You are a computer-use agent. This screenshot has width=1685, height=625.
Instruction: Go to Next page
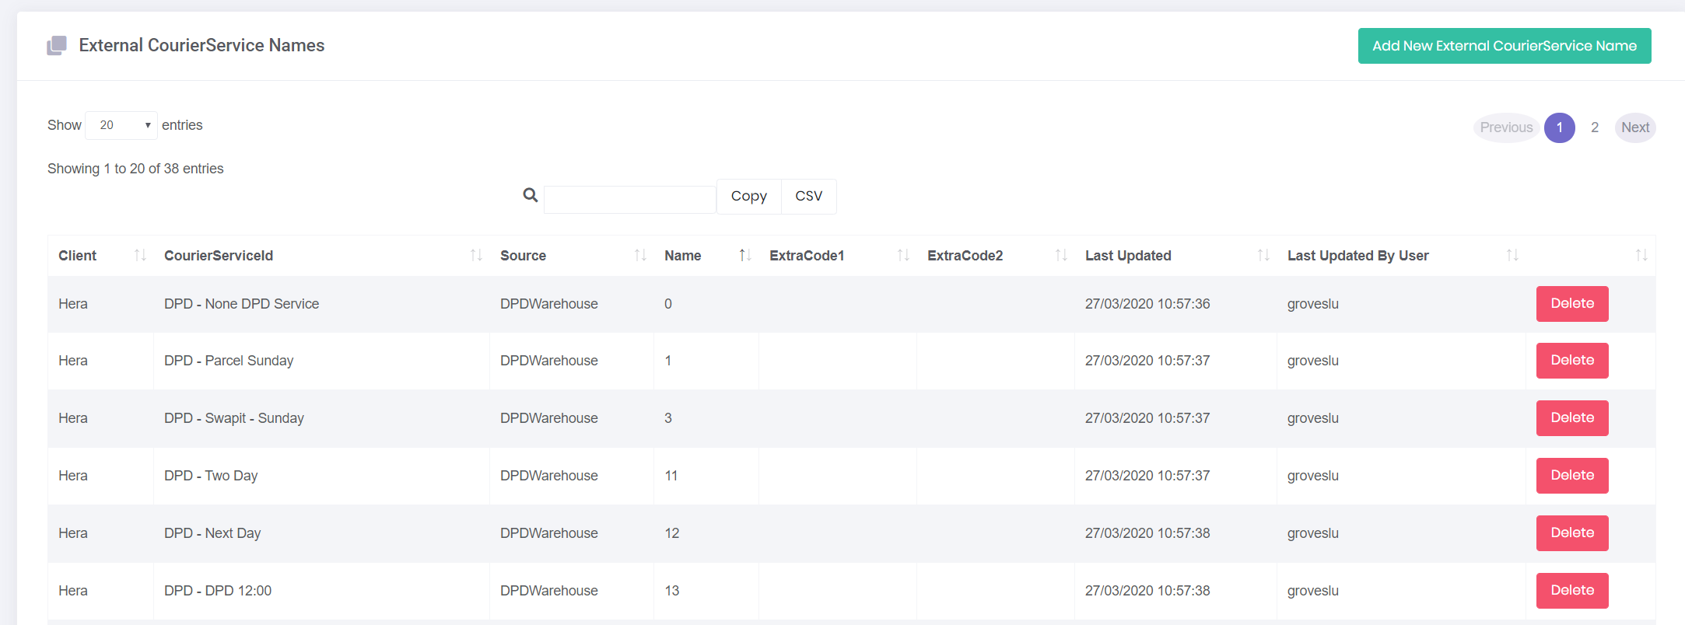1635,127
